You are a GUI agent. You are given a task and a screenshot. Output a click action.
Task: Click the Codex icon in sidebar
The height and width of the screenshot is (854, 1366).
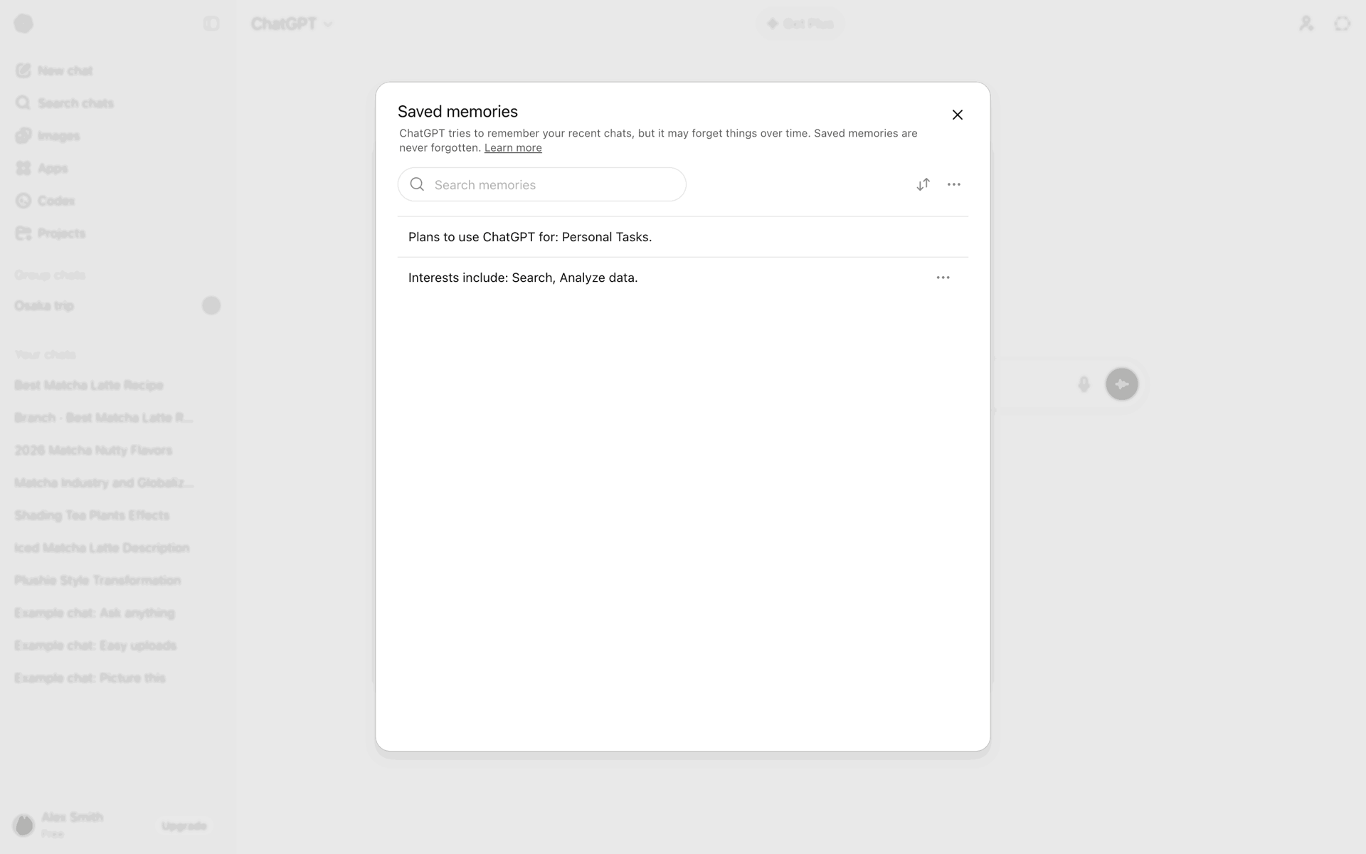click(23, 201)
